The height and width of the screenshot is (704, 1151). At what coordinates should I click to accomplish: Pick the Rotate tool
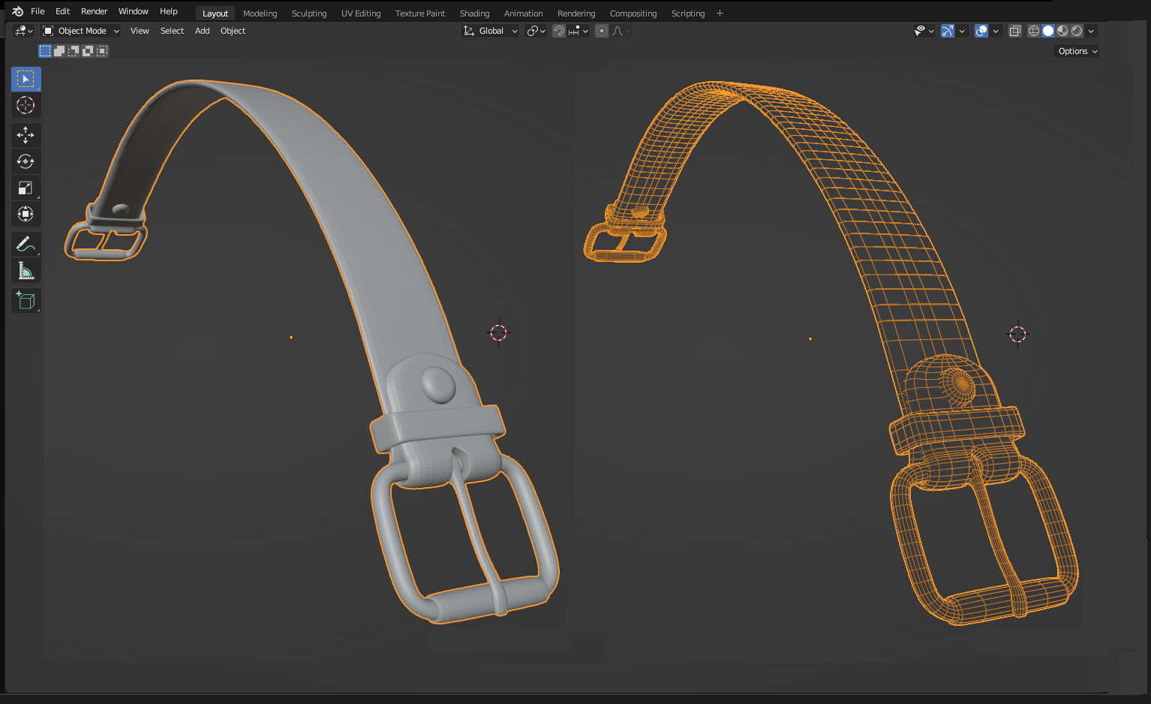pyautogui.click(x=26, y=161)
